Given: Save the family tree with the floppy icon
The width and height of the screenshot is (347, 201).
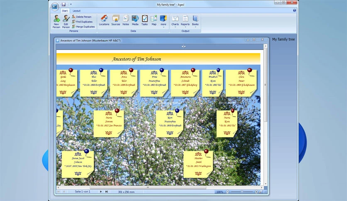Looking at the screenshot, I should point(64,4).
